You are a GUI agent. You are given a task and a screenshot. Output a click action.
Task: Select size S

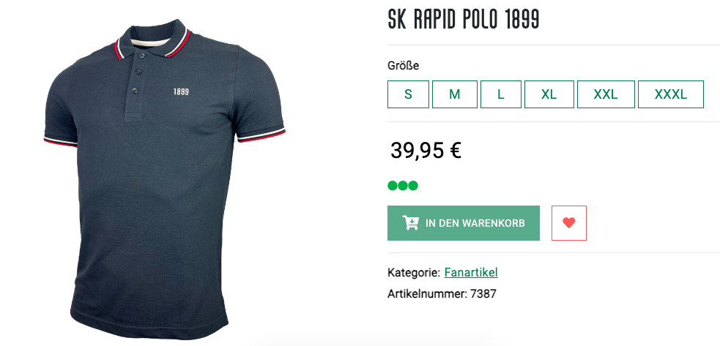[408, 94]
